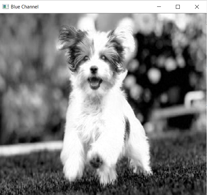
Task: Click the puppy's open mouth
Action: [x=95, y=83]
